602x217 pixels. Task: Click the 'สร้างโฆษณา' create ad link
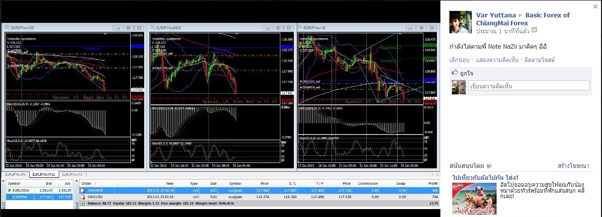point(573,166)
